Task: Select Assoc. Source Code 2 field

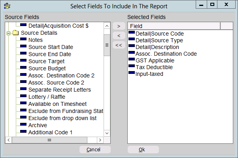Action: coord(56,83)
